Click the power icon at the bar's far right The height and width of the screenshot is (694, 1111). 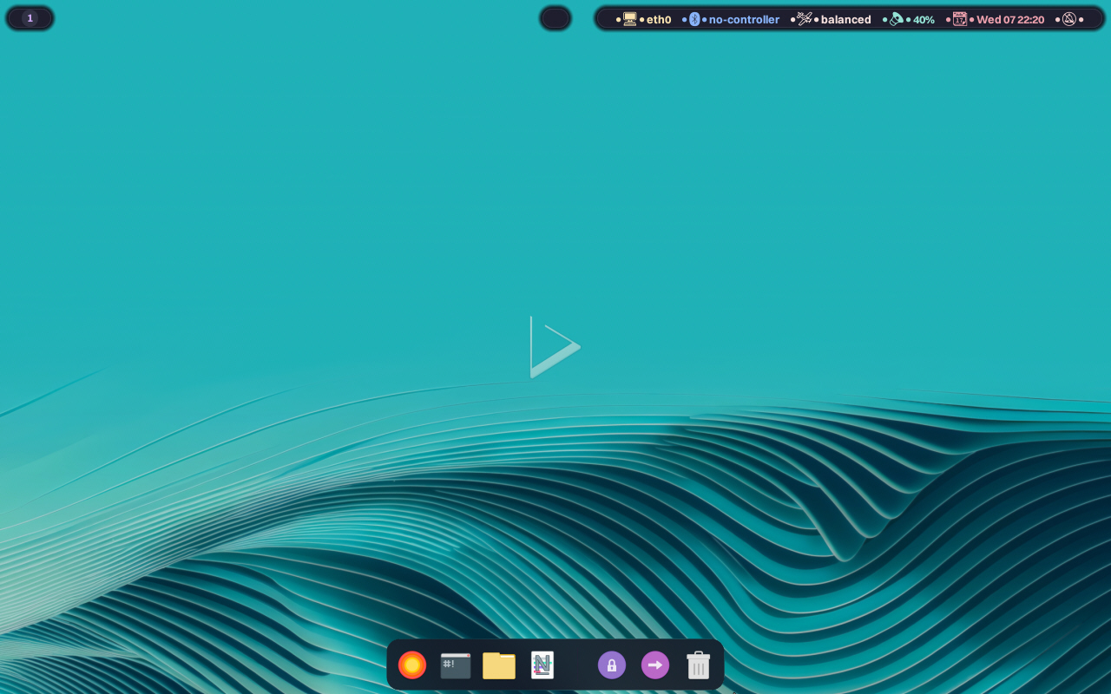[x=1068, y=18]
